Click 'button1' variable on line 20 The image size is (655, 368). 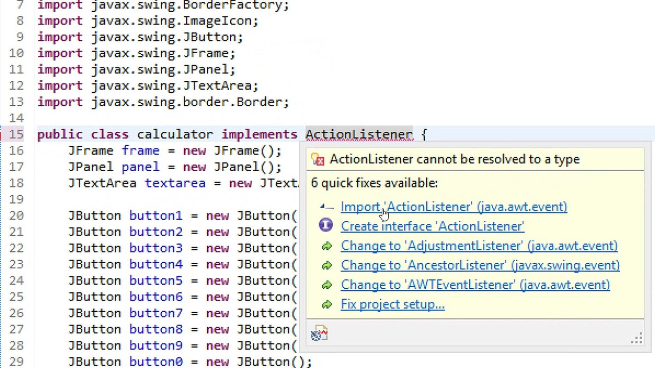(x=156, y=216)
